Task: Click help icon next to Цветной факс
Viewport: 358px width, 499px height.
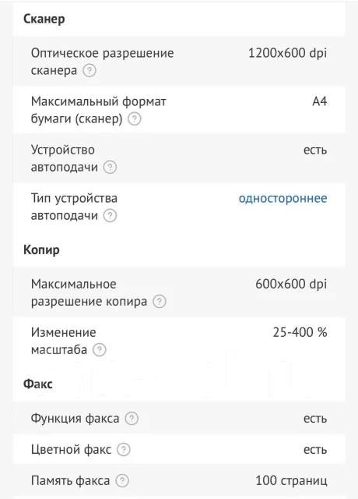Action: coord(124,450)
